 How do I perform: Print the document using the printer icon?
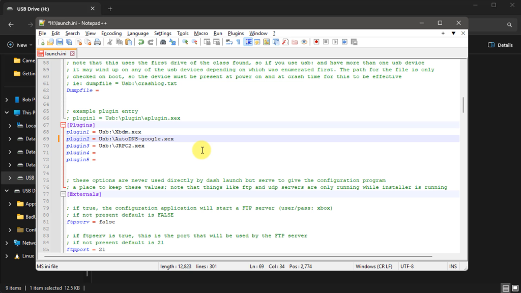point(97,42)
